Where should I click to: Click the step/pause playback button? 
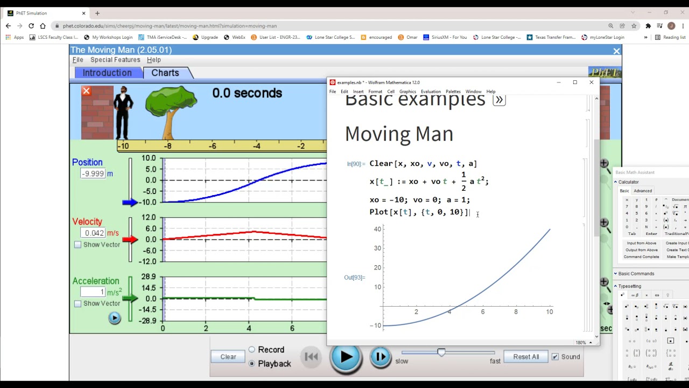[381, 357]
